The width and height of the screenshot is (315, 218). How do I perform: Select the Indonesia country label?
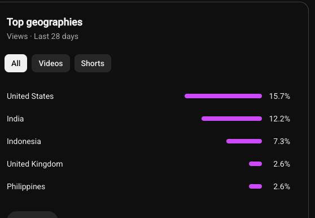coord(24,141)
